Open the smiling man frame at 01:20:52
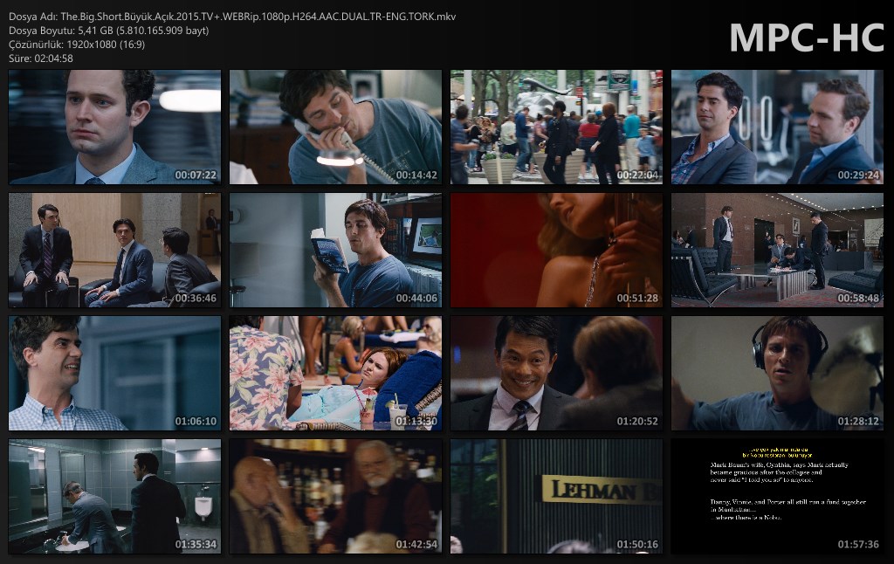 556,374
